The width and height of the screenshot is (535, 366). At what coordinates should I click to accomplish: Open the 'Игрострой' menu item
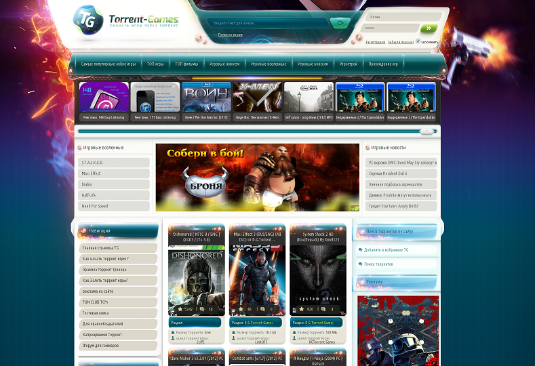point(349,64)
